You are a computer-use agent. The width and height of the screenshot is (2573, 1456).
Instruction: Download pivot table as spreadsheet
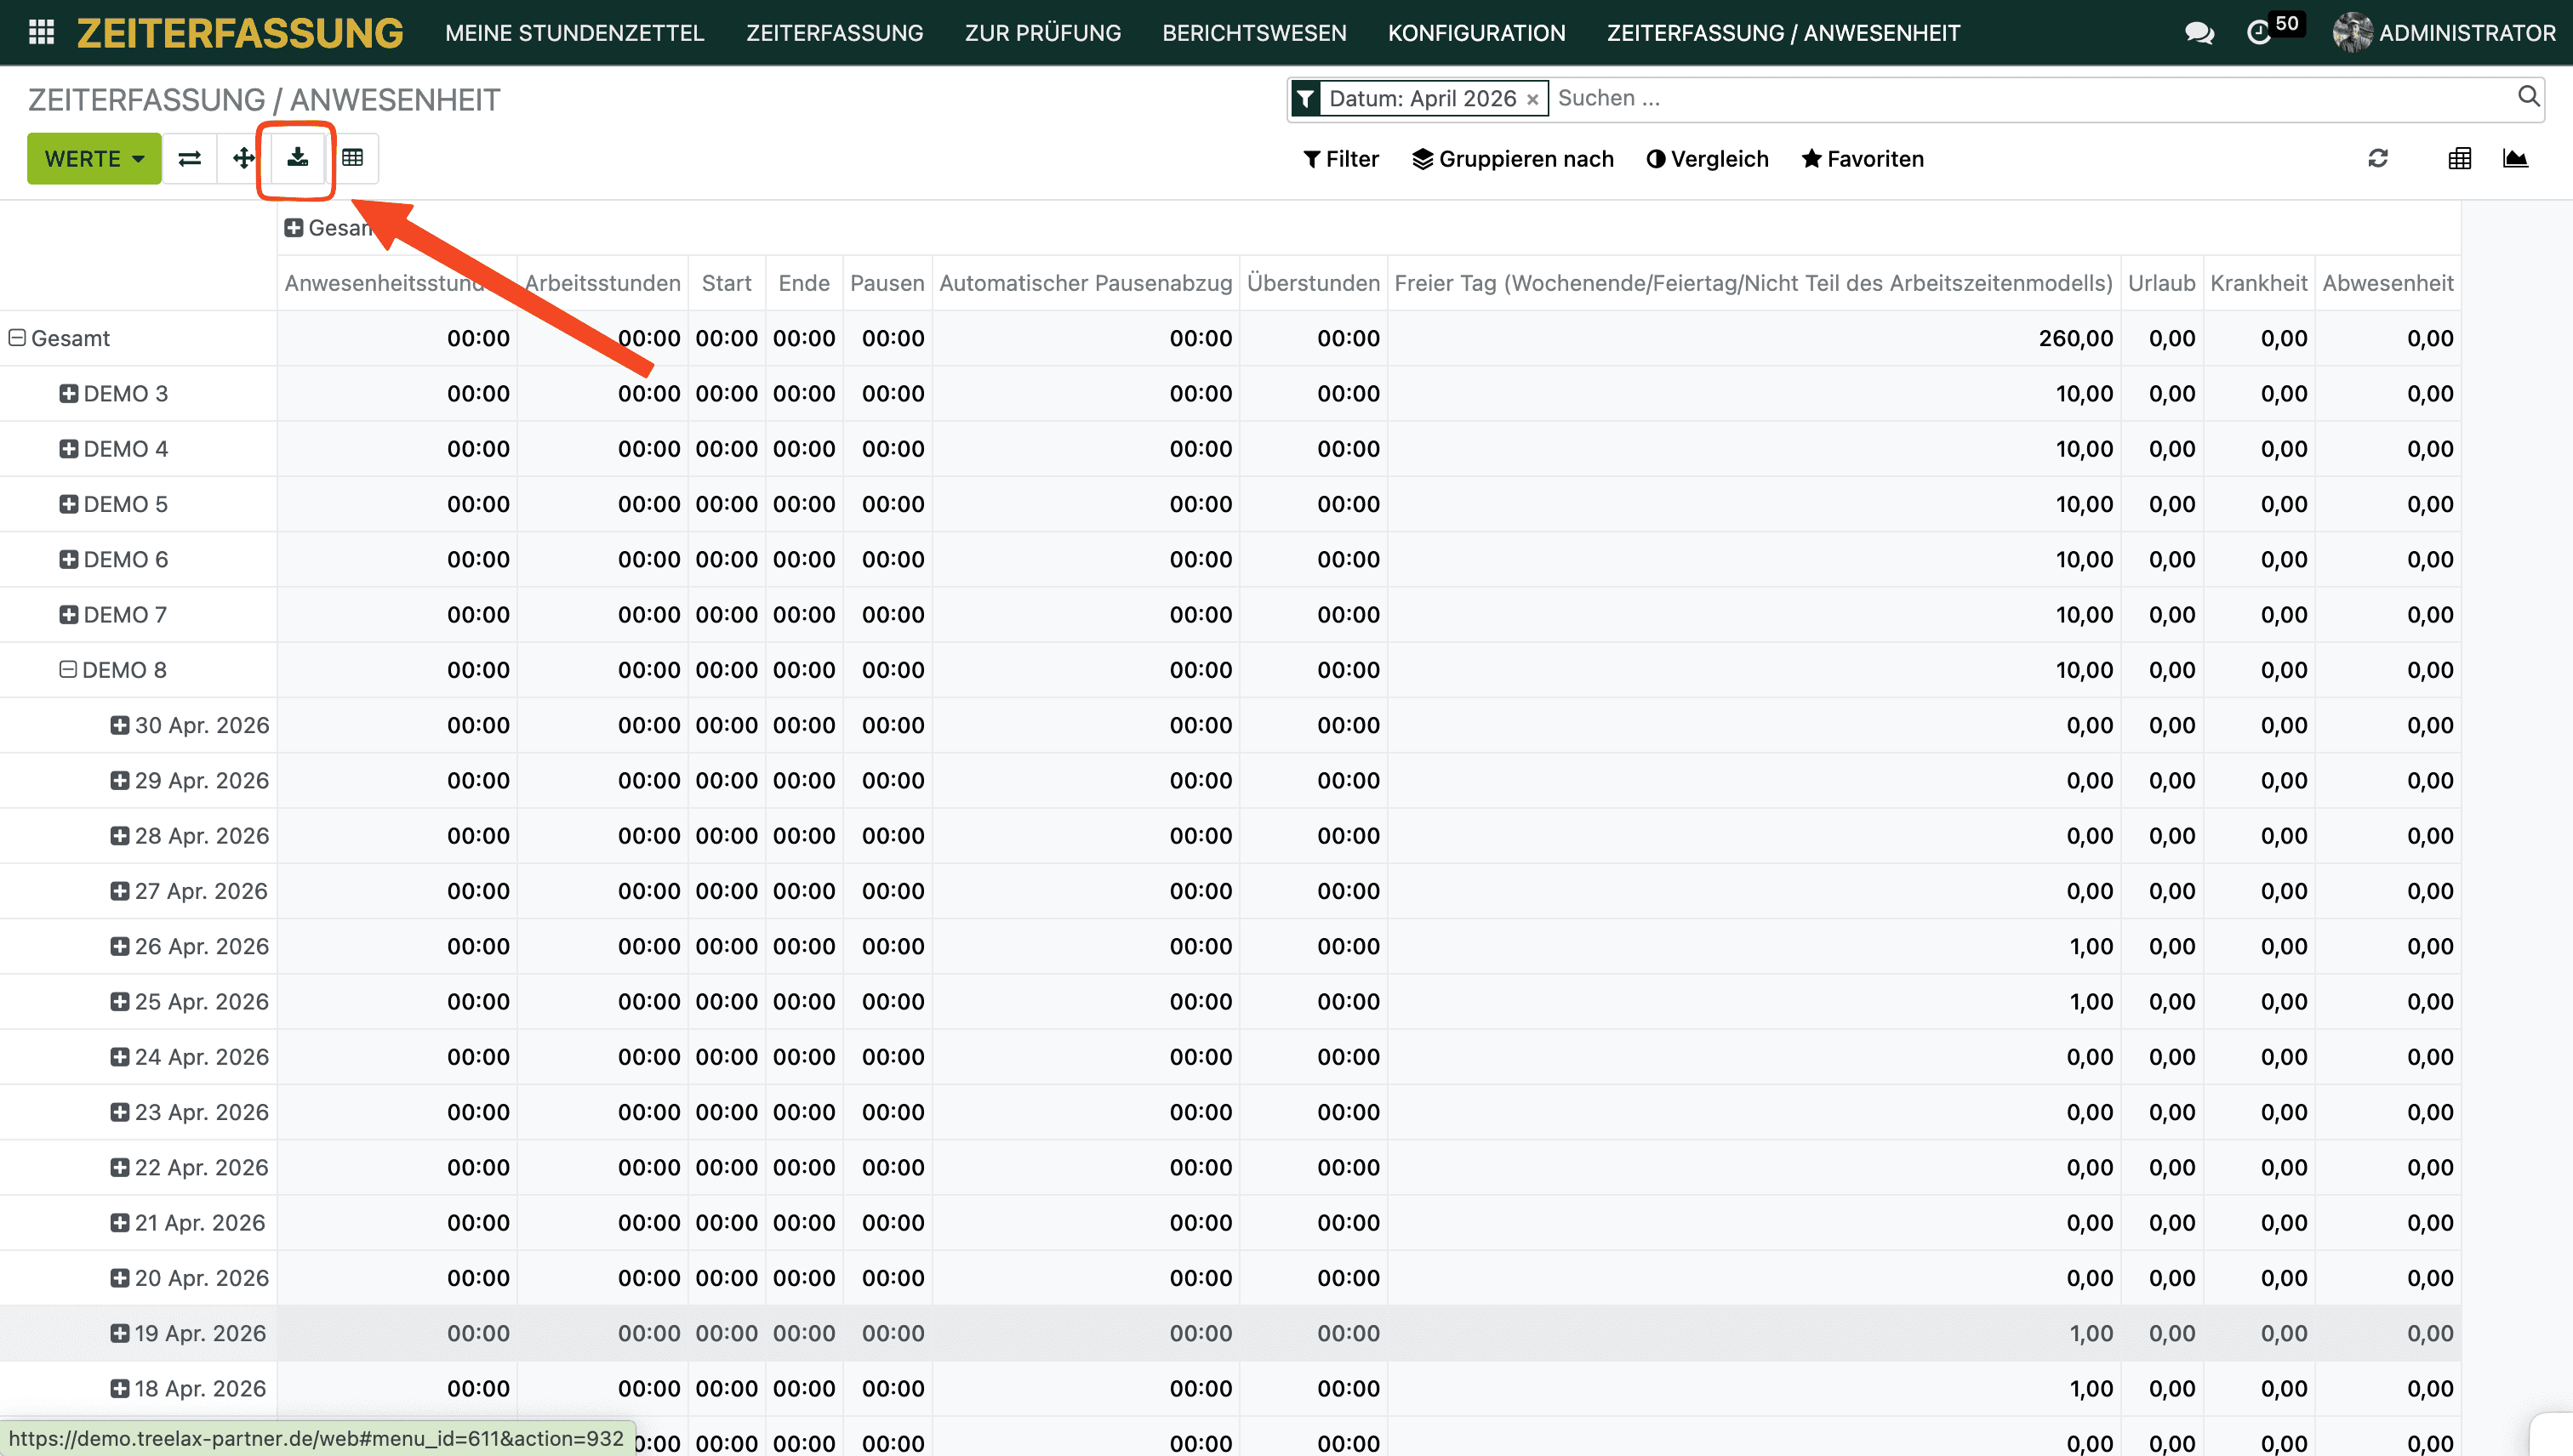pos(297,158)
